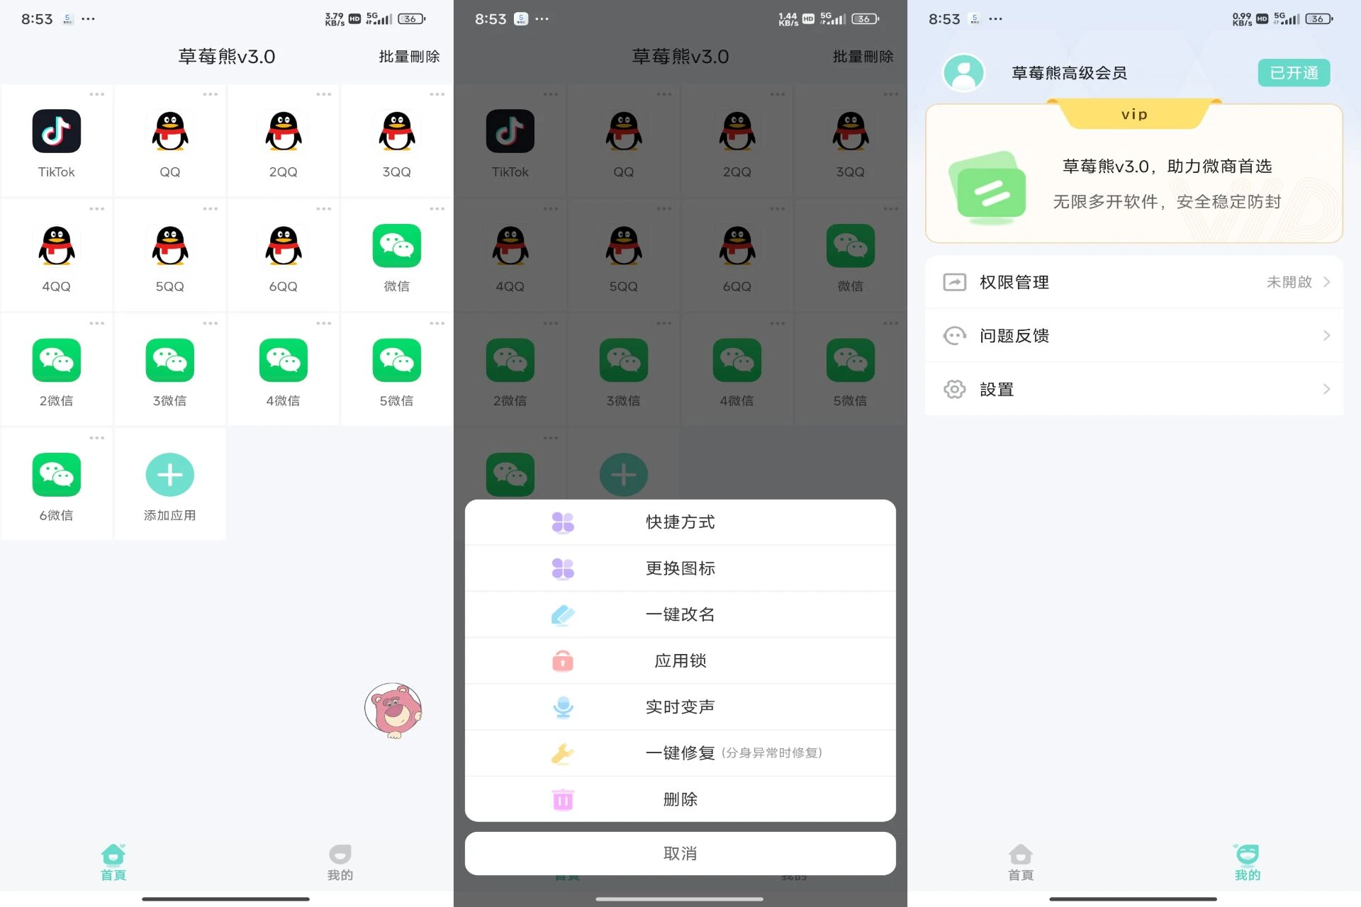Open the 6微信 WeChat clone app
This screenshot has width=1361, height=907.
pos(56,474)
